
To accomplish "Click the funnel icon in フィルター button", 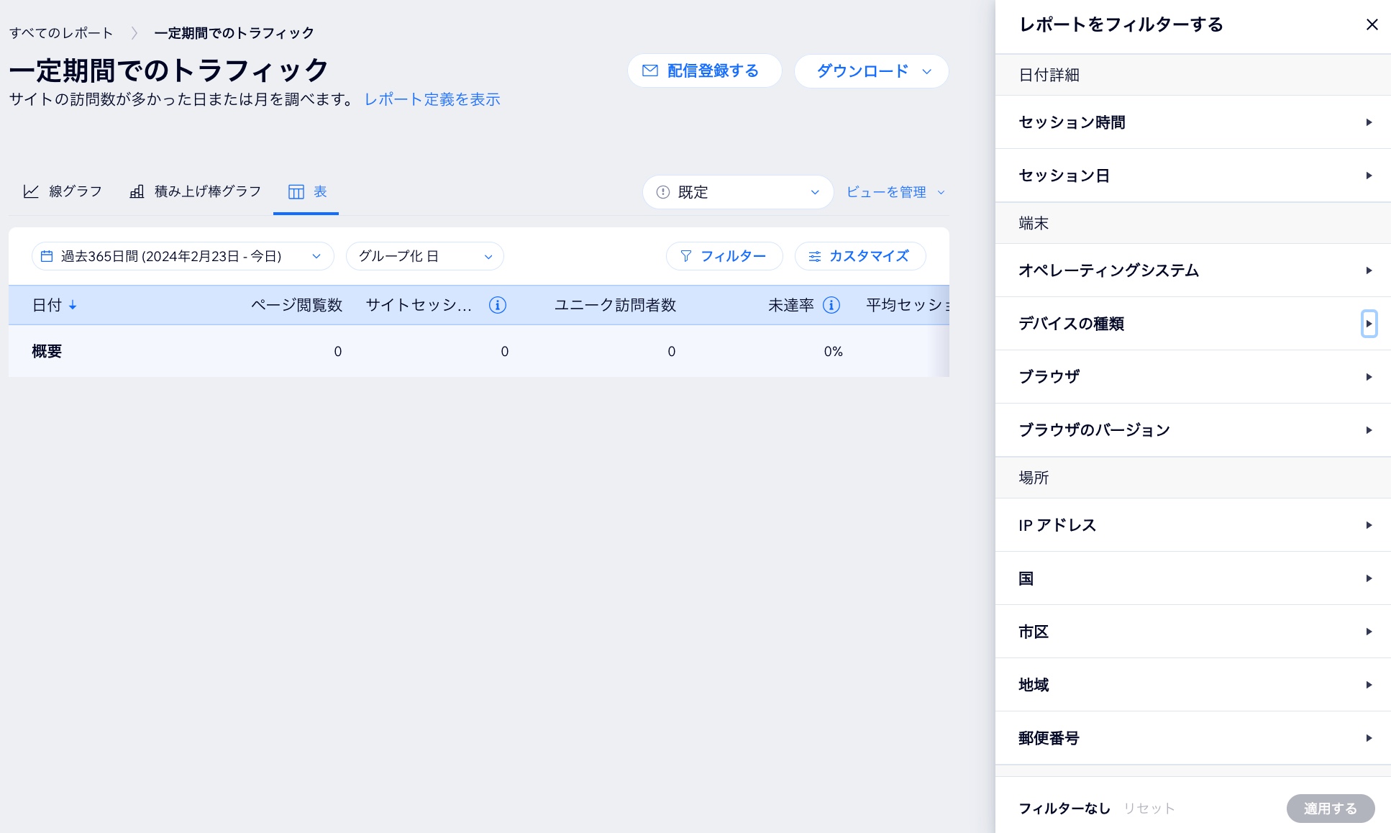I will point(686,256).
